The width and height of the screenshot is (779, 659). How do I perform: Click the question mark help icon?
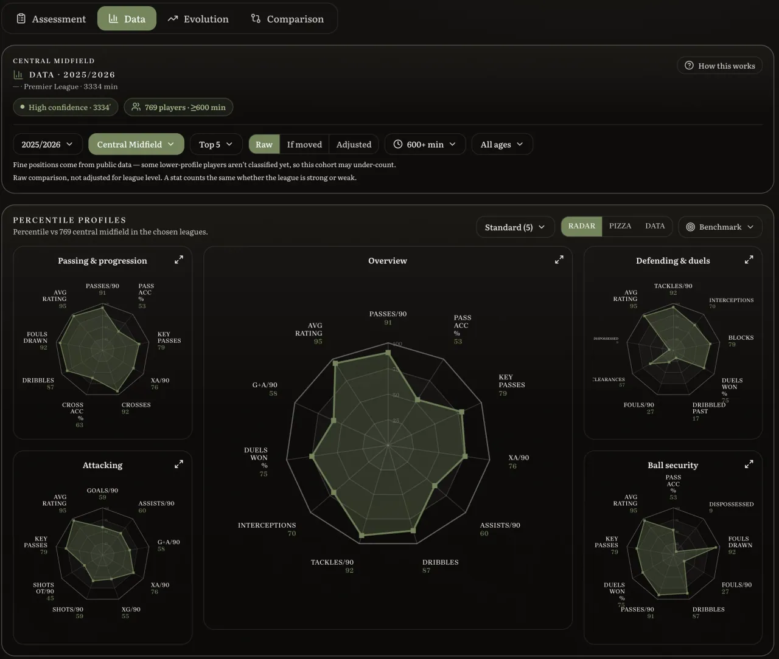pos(689,66)
